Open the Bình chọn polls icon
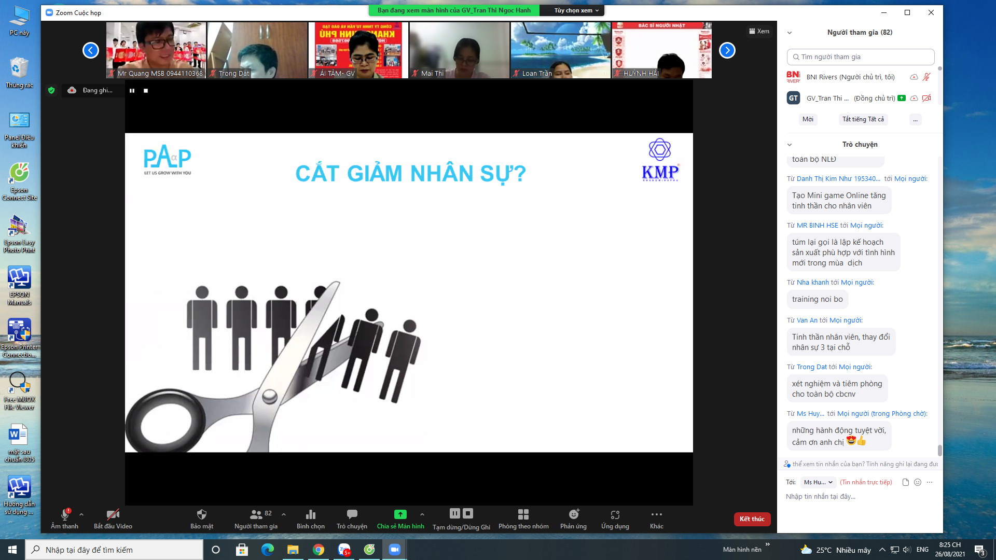 [310, 514]
